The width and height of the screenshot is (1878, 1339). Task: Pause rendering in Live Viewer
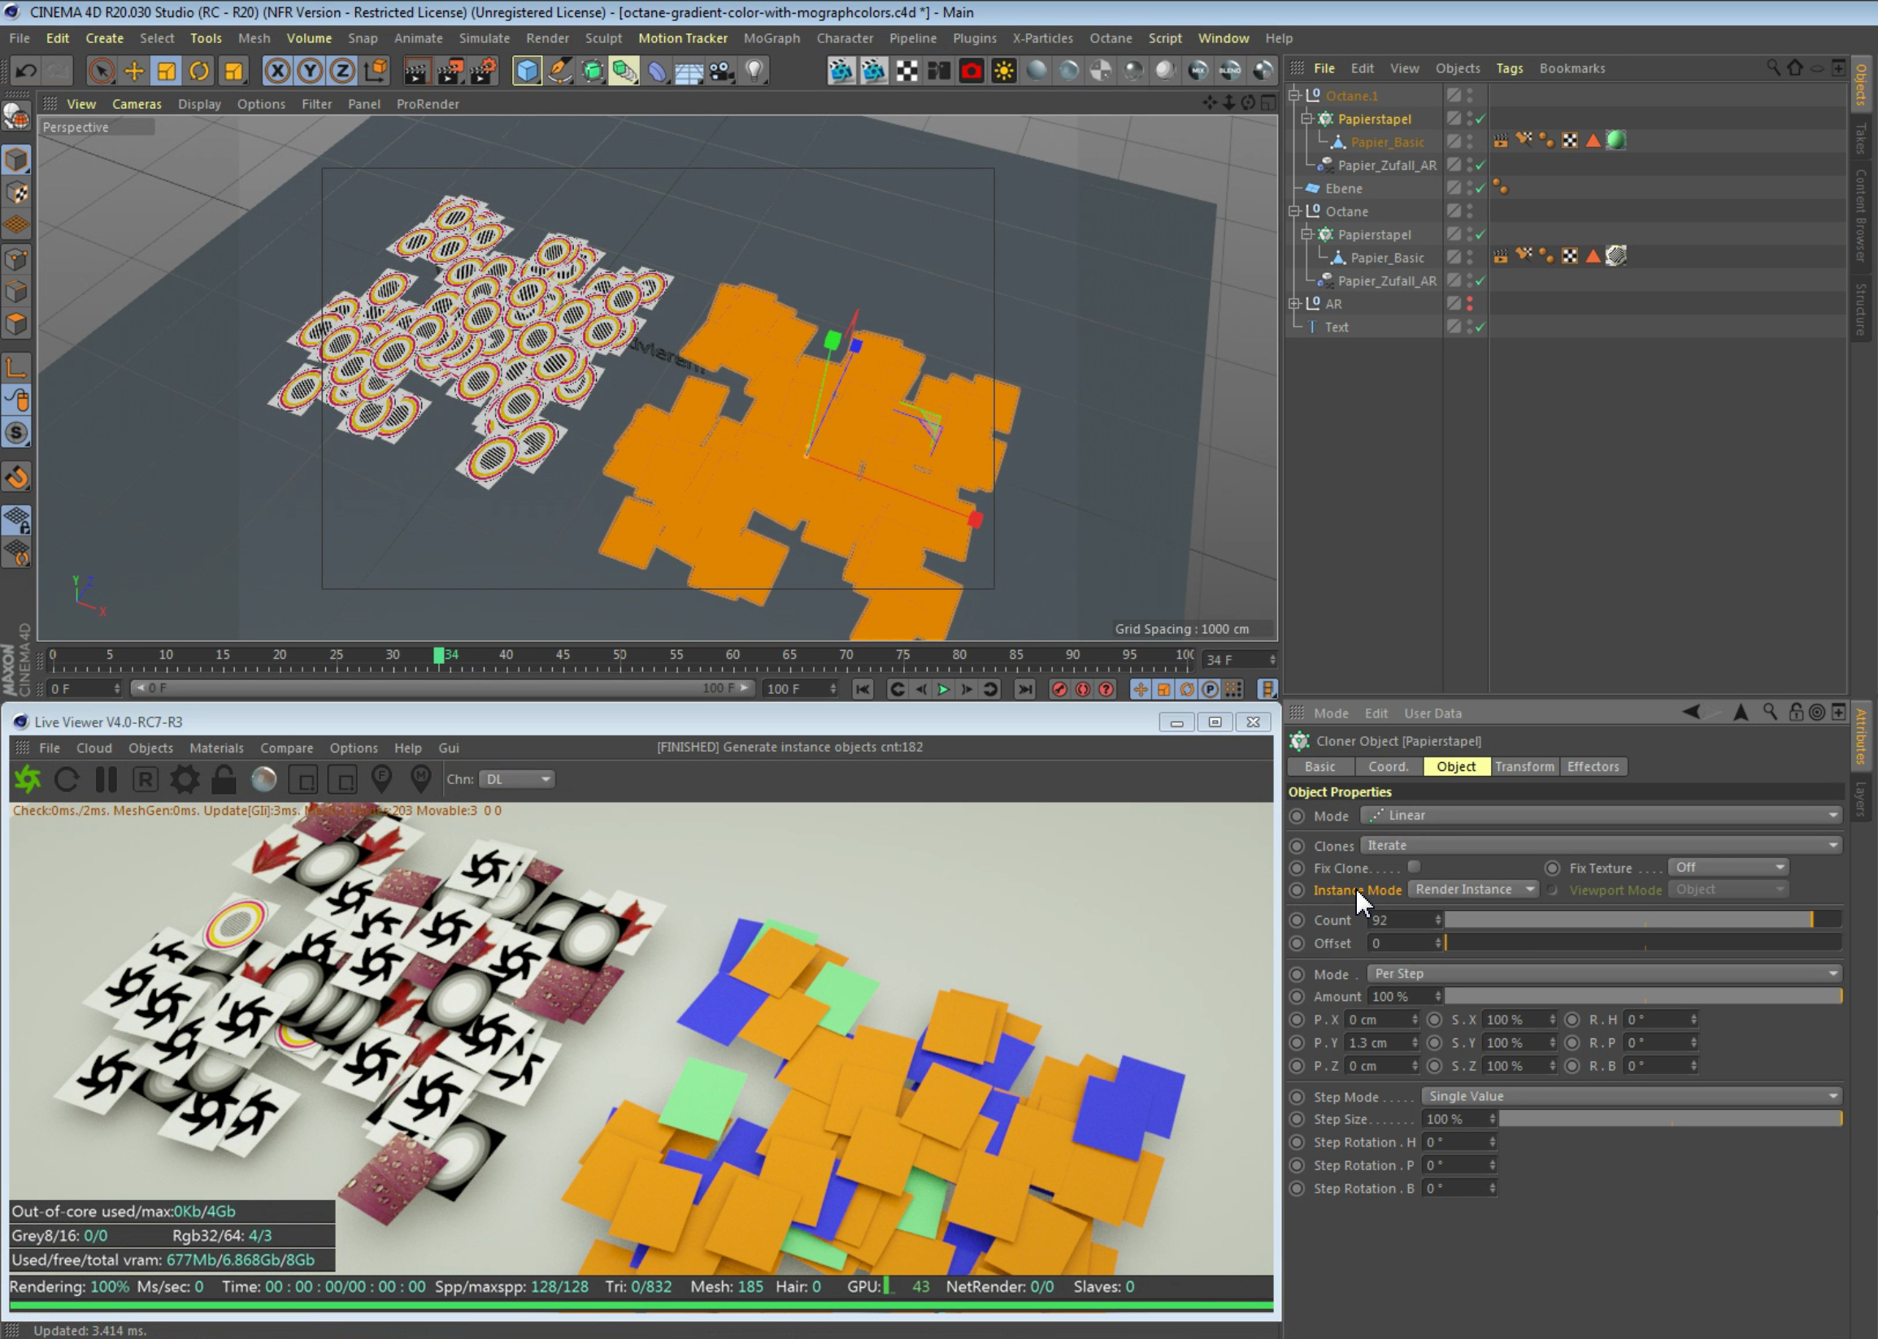[107, 779]
